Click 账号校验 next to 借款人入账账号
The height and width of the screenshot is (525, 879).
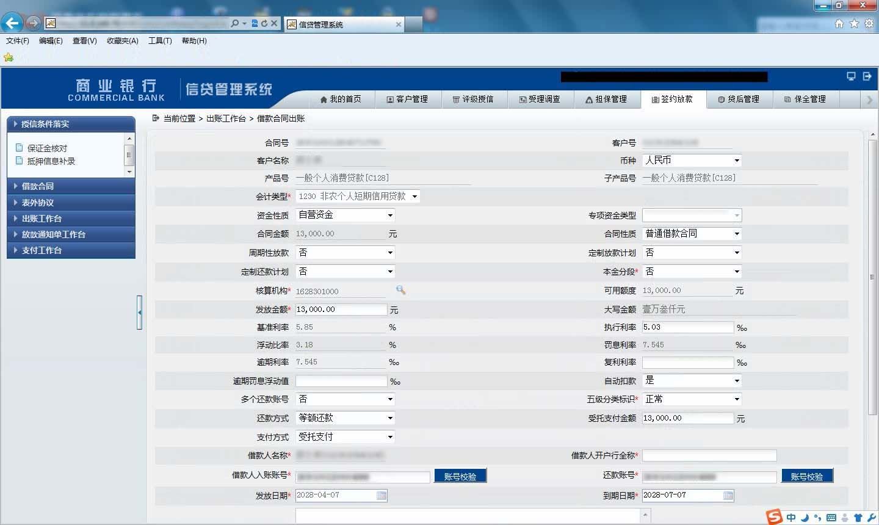coord(460,476)
